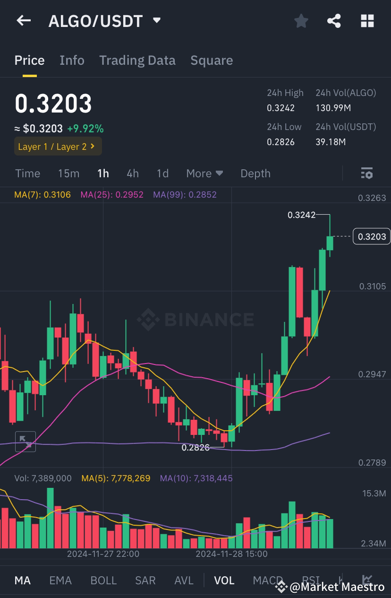This screenshot has width=391, height=598.
Task: Select the SAR indicator
Action: point(145,580)
